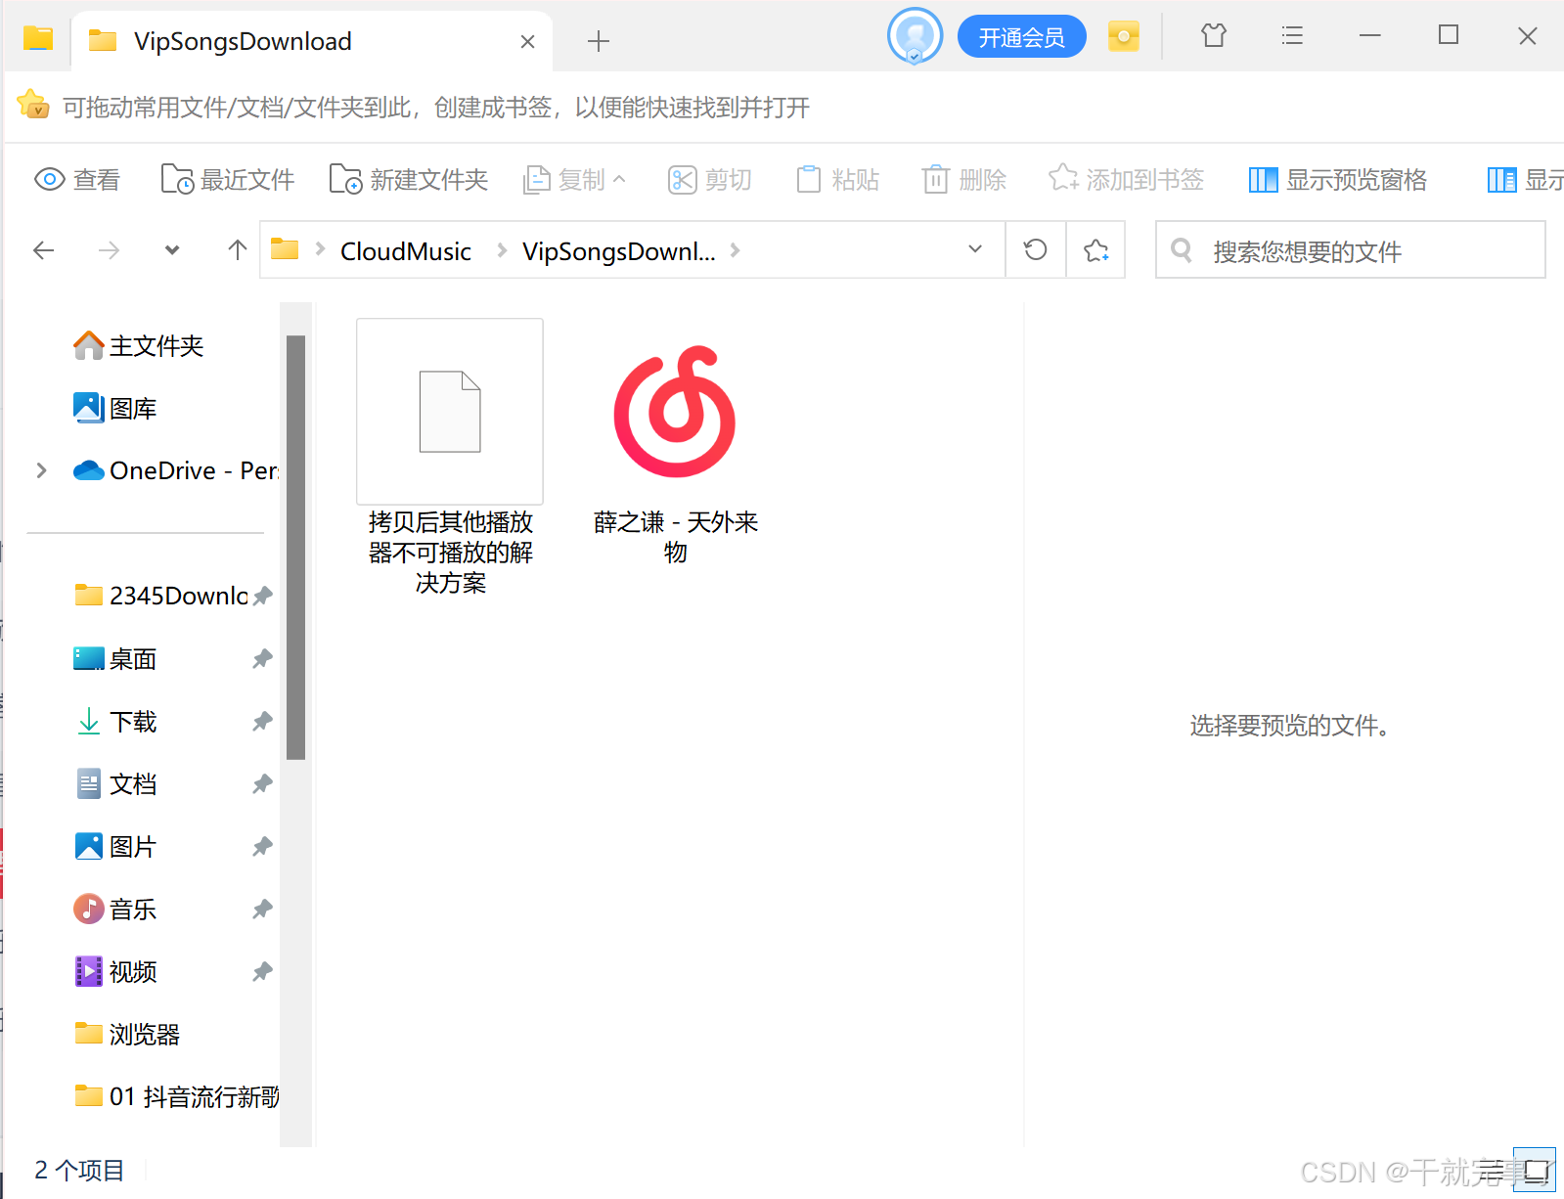Screen dimensions: 1564x1199
Task: Click the 删除 delete button
Action: click(964, 180)
